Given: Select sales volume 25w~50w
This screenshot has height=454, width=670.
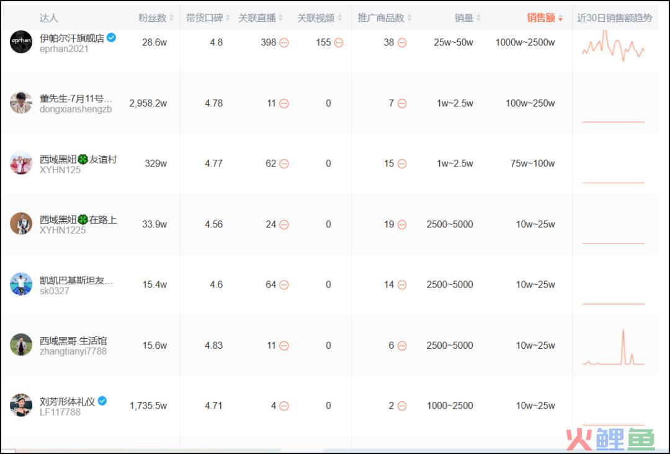Looking at the screenshot, I should point(453,43).
